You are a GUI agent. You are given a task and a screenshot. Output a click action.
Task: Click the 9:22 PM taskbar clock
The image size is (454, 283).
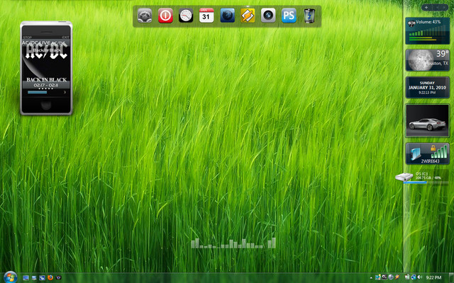[433, 278]
